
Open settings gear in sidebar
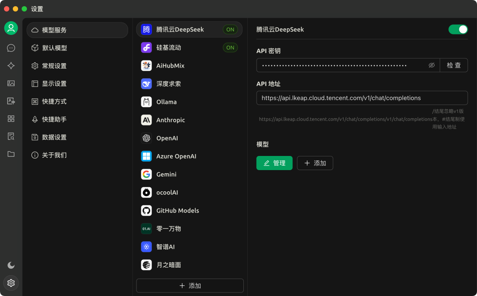(x=11, y=283)
